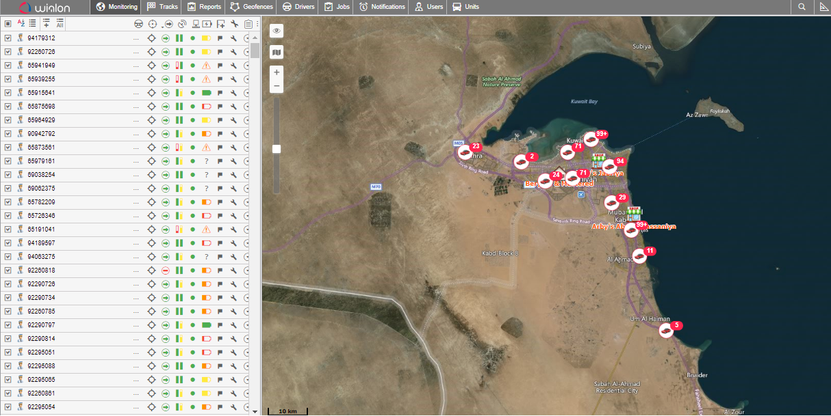
Task: Click the map layers icon on map
Action: tap(277, 52)
